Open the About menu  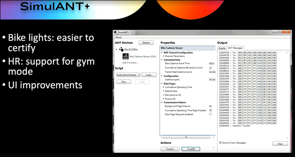[x=118, y=38]
